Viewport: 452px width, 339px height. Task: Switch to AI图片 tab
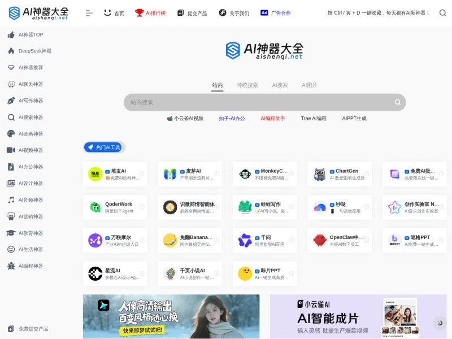310,85
